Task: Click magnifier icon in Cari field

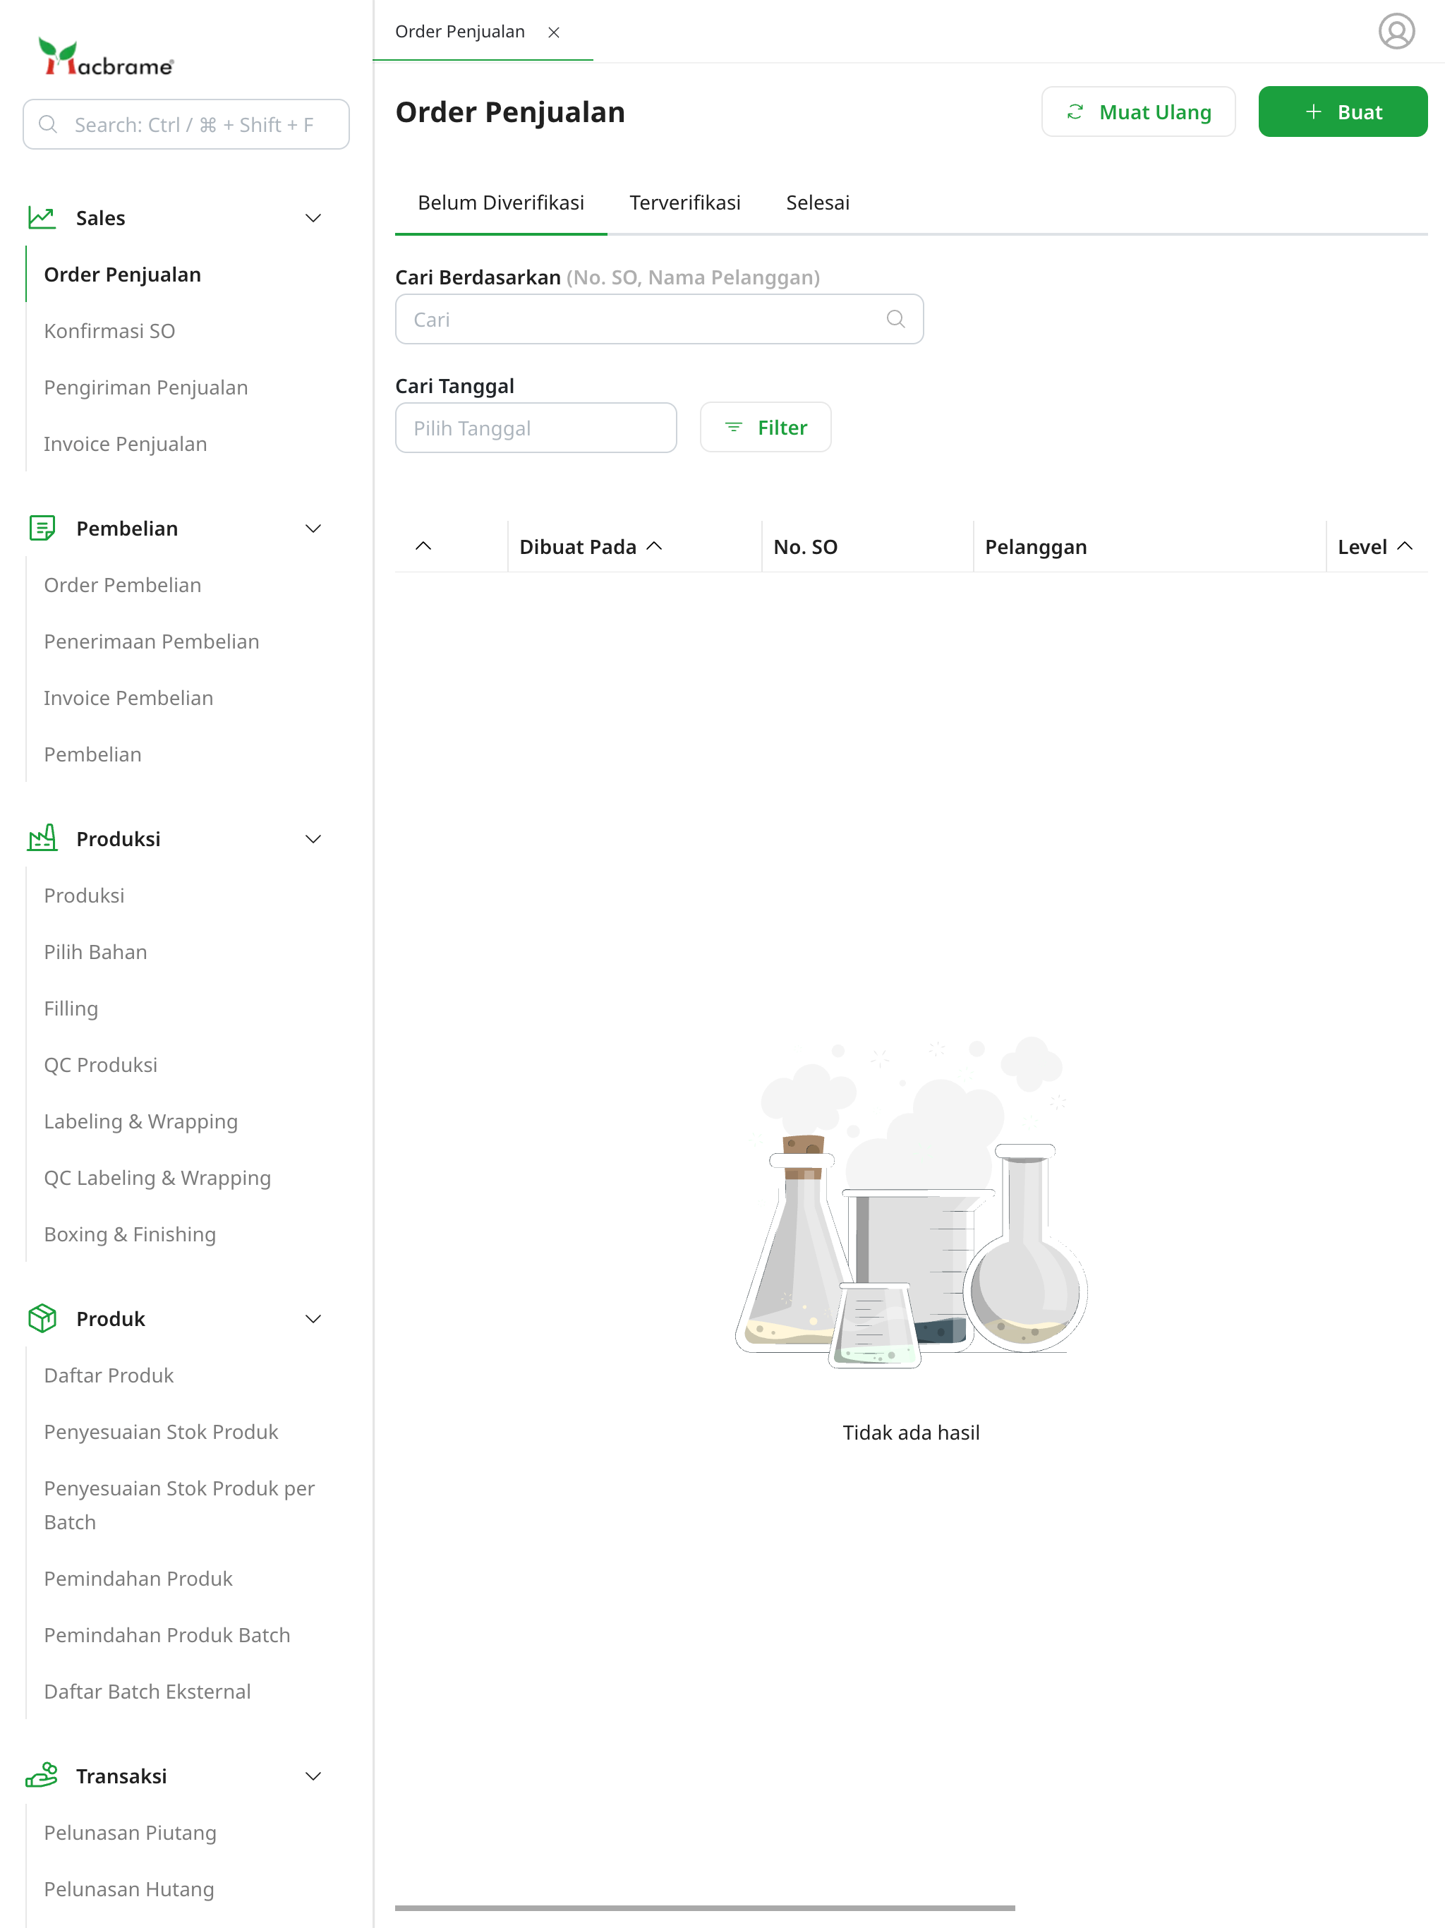Action: tap(895, 319)
